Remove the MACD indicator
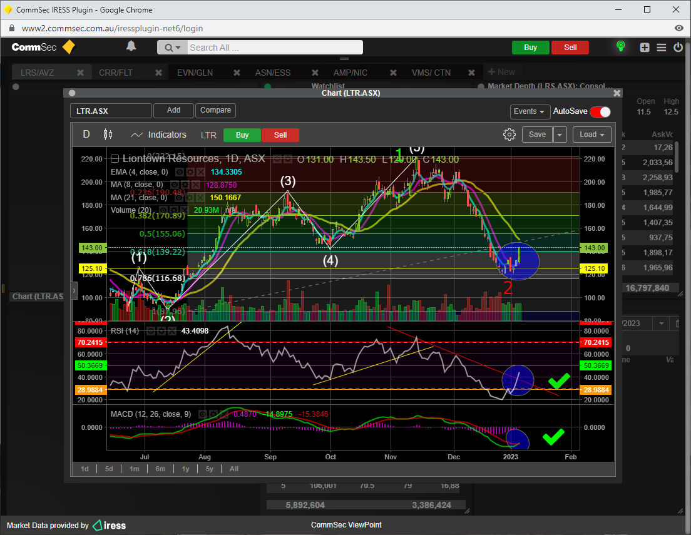The width and height of the screenshot is (691, 535). point(224,414)
